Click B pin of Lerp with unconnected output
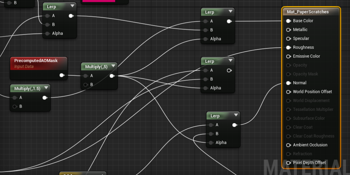The width and height of the screenshot is (350, 175). pyautogui.click(x=205, y=79)
